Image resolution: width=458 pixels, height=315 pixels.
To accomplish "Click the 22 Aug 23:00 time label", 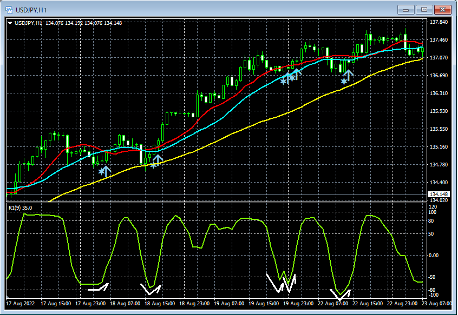I will 402,304.
